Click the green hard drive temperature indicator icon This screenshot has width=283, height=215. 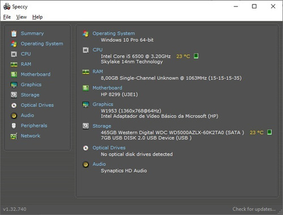click(269, 132)
